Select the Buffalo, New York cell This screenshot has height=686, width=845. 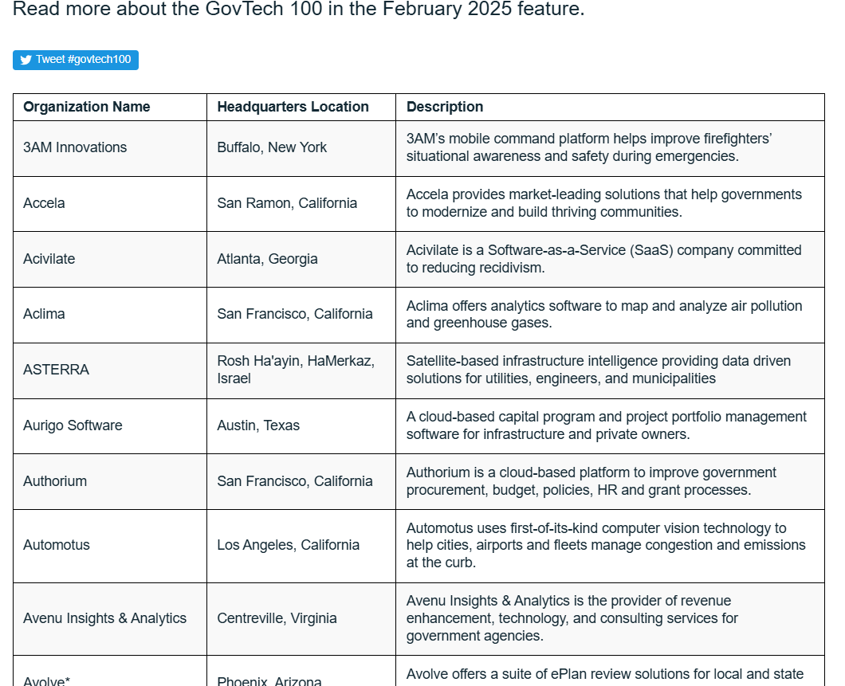(x=301, y=149)
